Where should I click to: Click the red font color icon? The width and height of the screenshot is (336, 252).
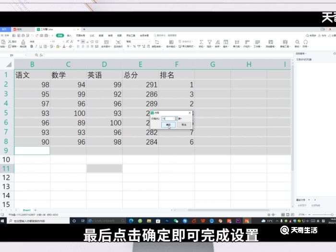point(64,46)
